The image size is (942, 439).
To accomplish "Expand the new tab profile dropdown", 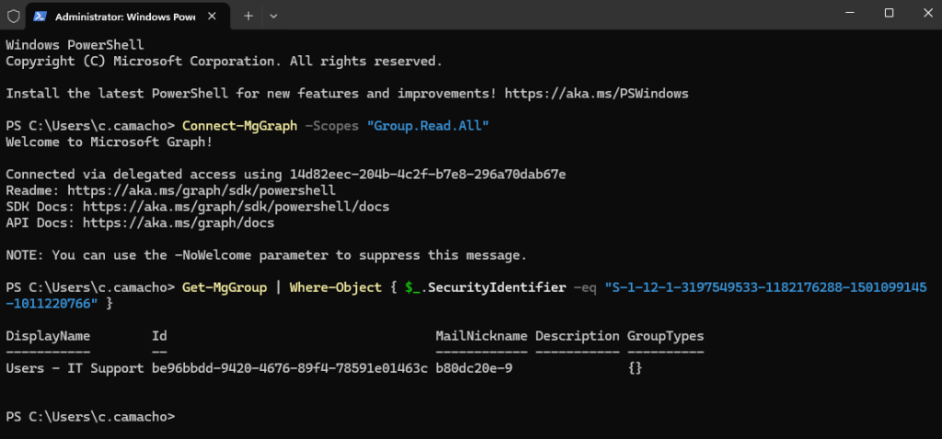I will (x=273, y=16).
